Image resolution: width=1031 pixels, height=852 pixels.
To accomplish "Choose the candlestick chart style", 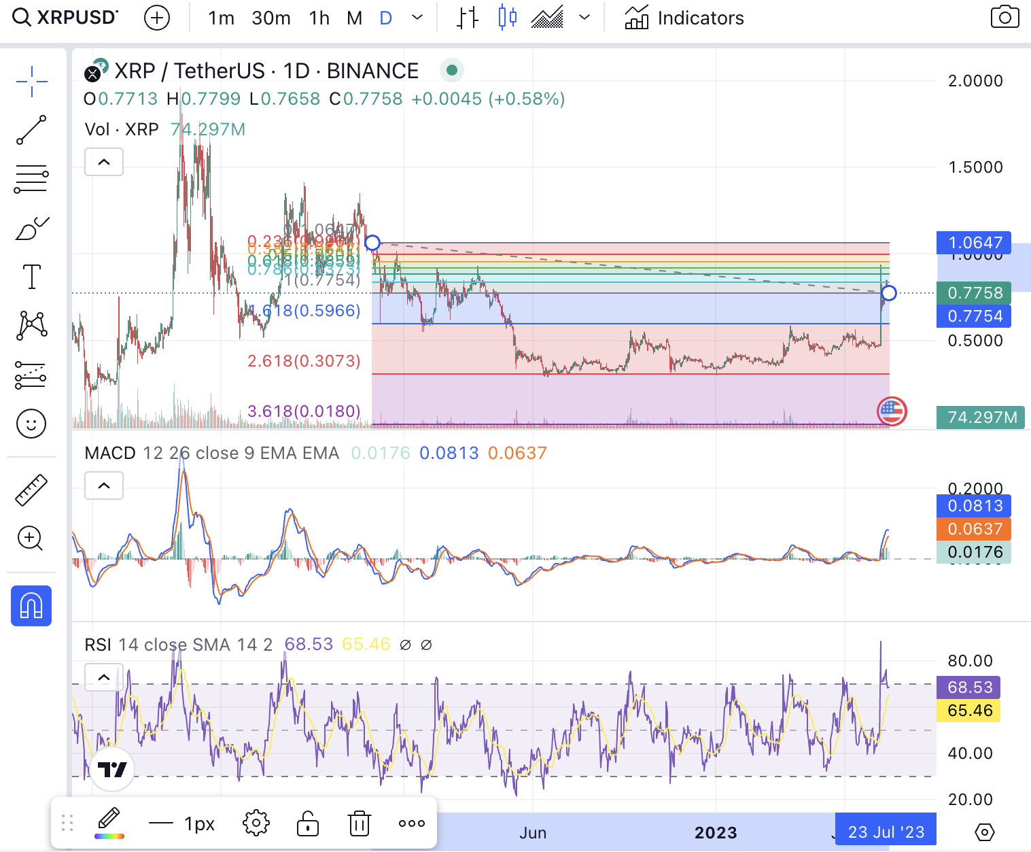I will [508, 18].
